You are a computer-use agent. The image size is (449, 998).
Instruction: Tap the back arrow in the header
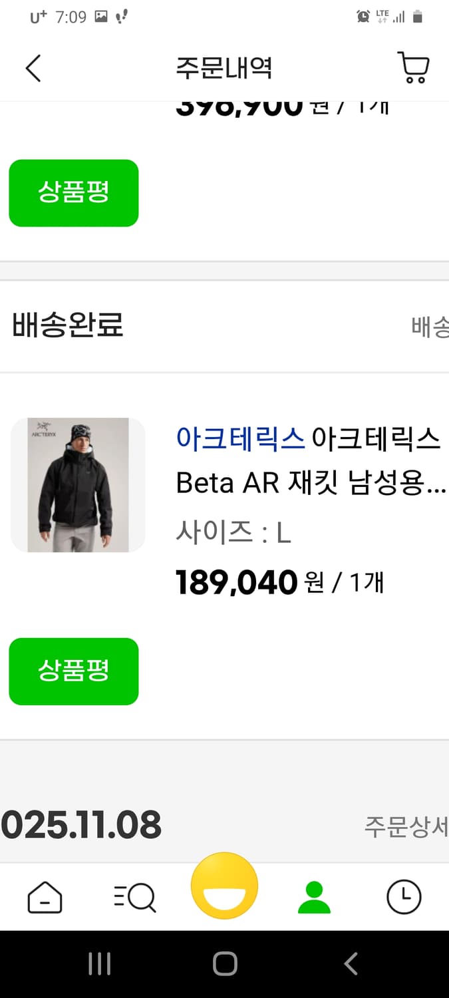[33, 67]
